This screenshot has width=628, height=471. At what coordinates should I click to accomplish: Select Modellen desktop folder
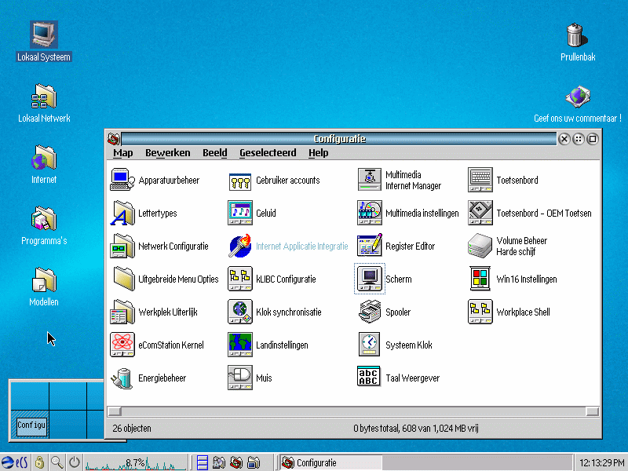[x=44, y=280]
